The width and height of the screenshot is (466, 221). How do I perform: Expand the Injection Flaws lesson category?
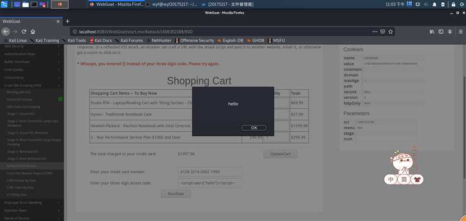point(32,210)
